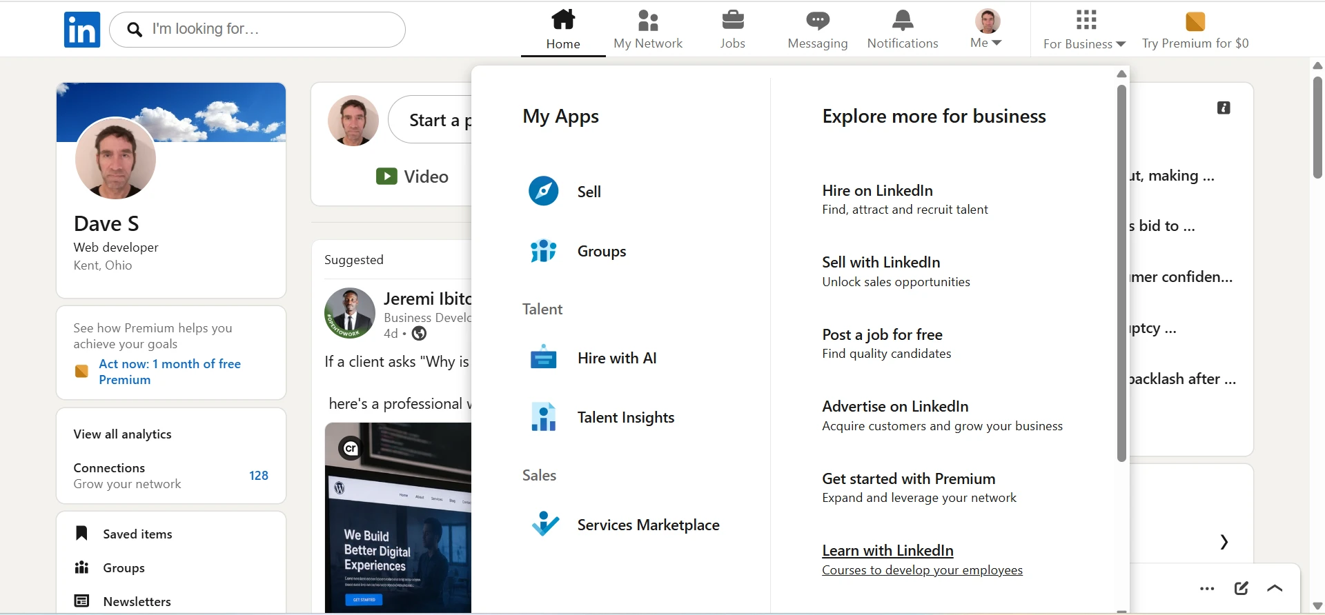Screen dimensions: 1325x615
Task: Expand messaging overlay with chevron up
Action: [x=1275, y=588]
